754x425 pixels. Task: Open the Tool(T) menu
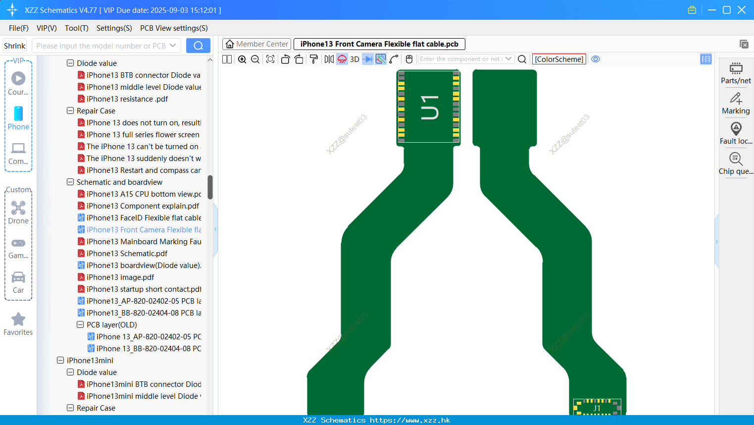click(x=77, y=28)
